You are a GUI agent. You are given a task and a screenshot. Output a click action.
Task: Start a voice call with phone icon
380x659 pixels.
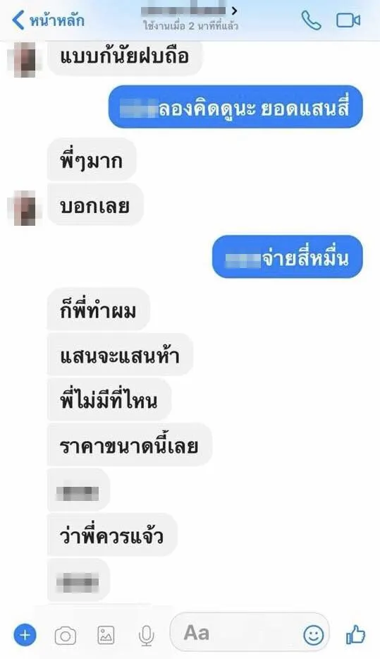point(311,20)
